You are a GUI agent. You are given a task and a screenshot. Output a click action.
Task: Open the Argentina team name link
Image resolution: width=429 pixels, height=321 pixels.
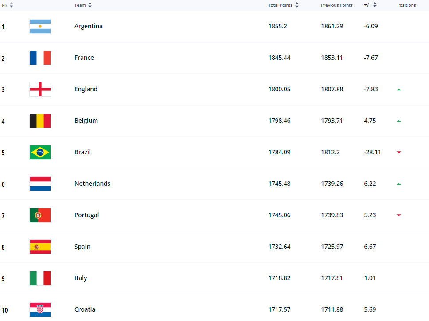click(x=89, y=27)
